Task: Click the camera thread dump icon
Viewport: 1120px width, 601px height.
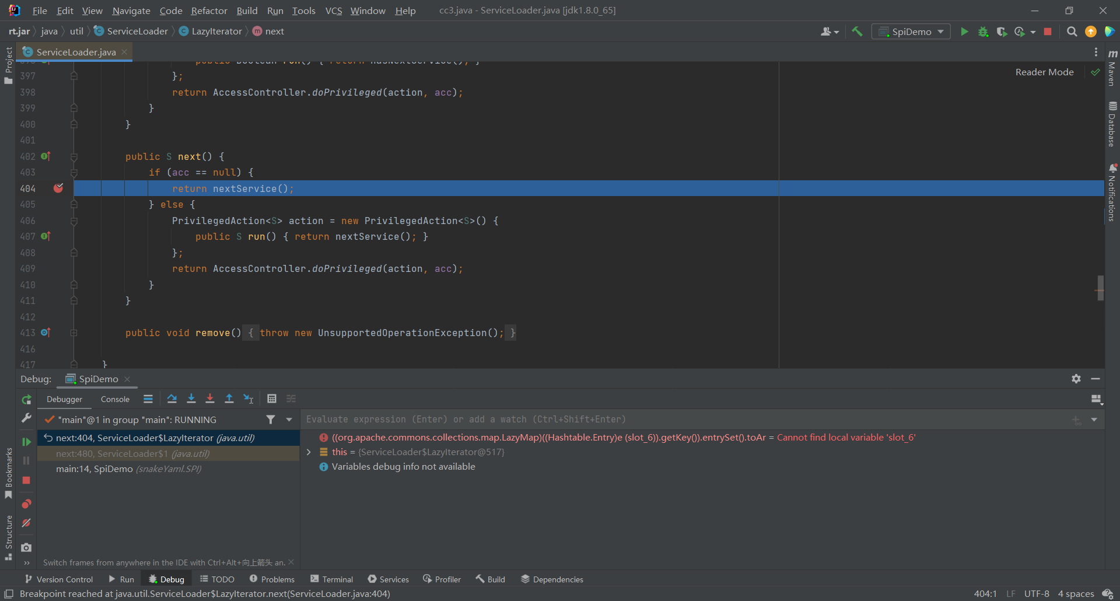Action: (x=26, y=547)
